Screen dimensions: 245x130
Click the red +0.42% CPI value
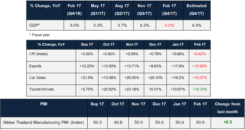[x=200, y=53]
